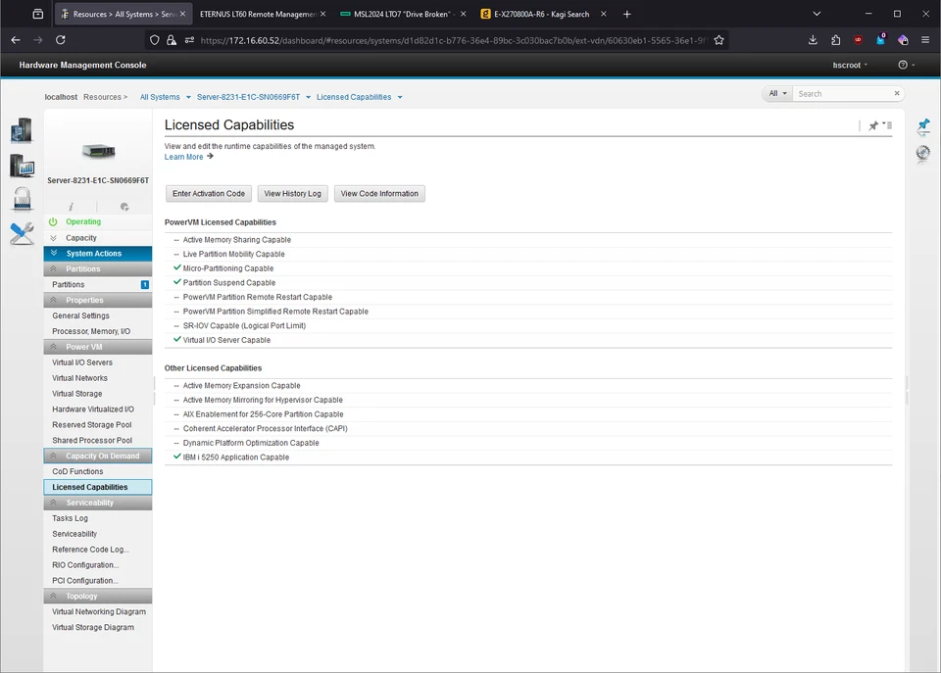Open the hscroot user menu
The image size is (941, 673).
tap(850, 65)
